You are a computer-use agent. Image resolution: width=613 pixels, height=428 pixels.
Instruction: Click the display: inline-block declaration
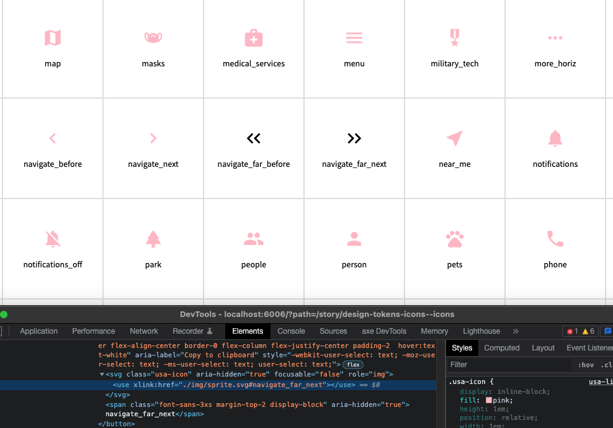tap(504, 391)
